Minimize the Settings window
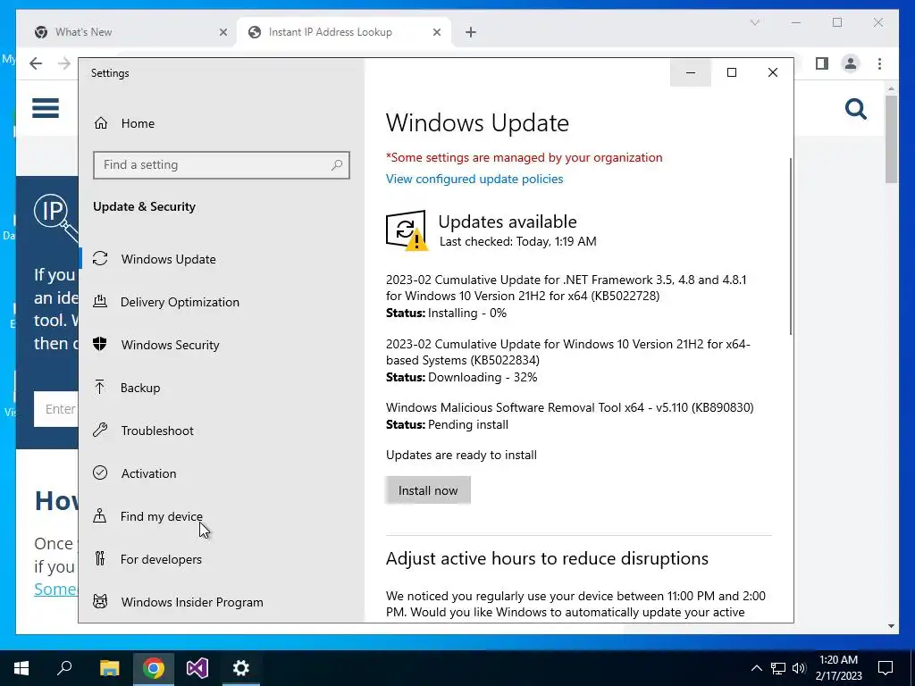The height and width of the screenshot is (686, 915). coord(691,72)
